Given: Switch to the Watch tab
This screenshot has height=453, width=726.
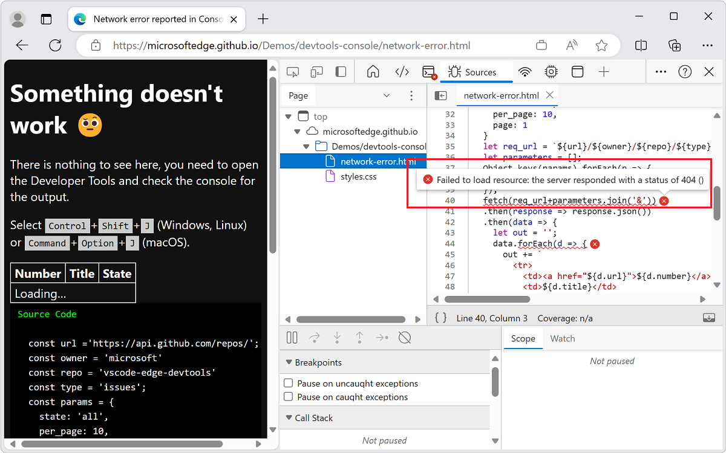Looking at the screenshot, I should tap(563, 338).
